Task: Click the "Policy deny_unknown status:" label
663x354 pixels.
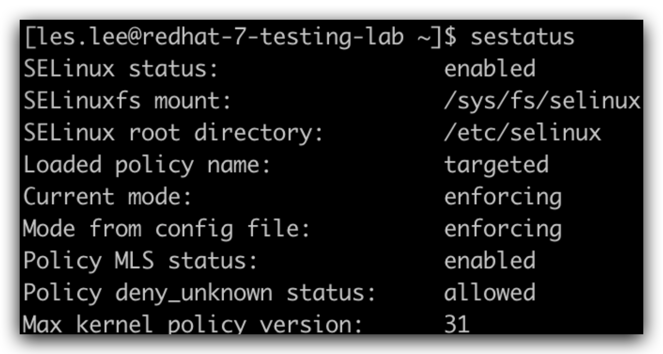Action: [199, 293]
